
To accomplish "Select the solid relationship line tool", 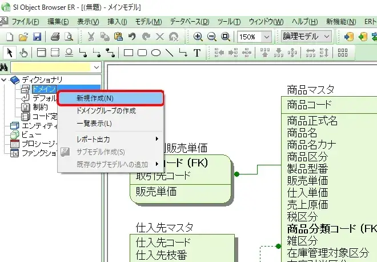I will (83, 53).
